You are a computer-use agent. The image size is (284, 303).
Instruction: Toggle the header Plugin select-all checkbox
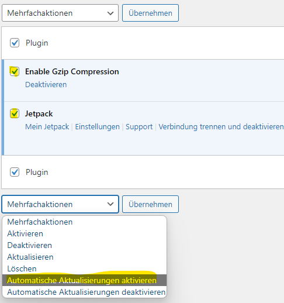click(15, 43)
